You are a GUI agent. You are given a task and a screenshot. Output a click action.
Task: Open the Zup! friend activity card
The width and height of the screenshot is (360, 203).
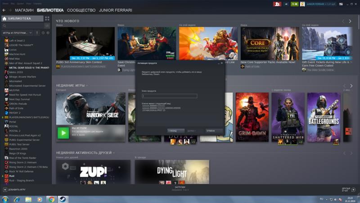click(x=93, y=172)
